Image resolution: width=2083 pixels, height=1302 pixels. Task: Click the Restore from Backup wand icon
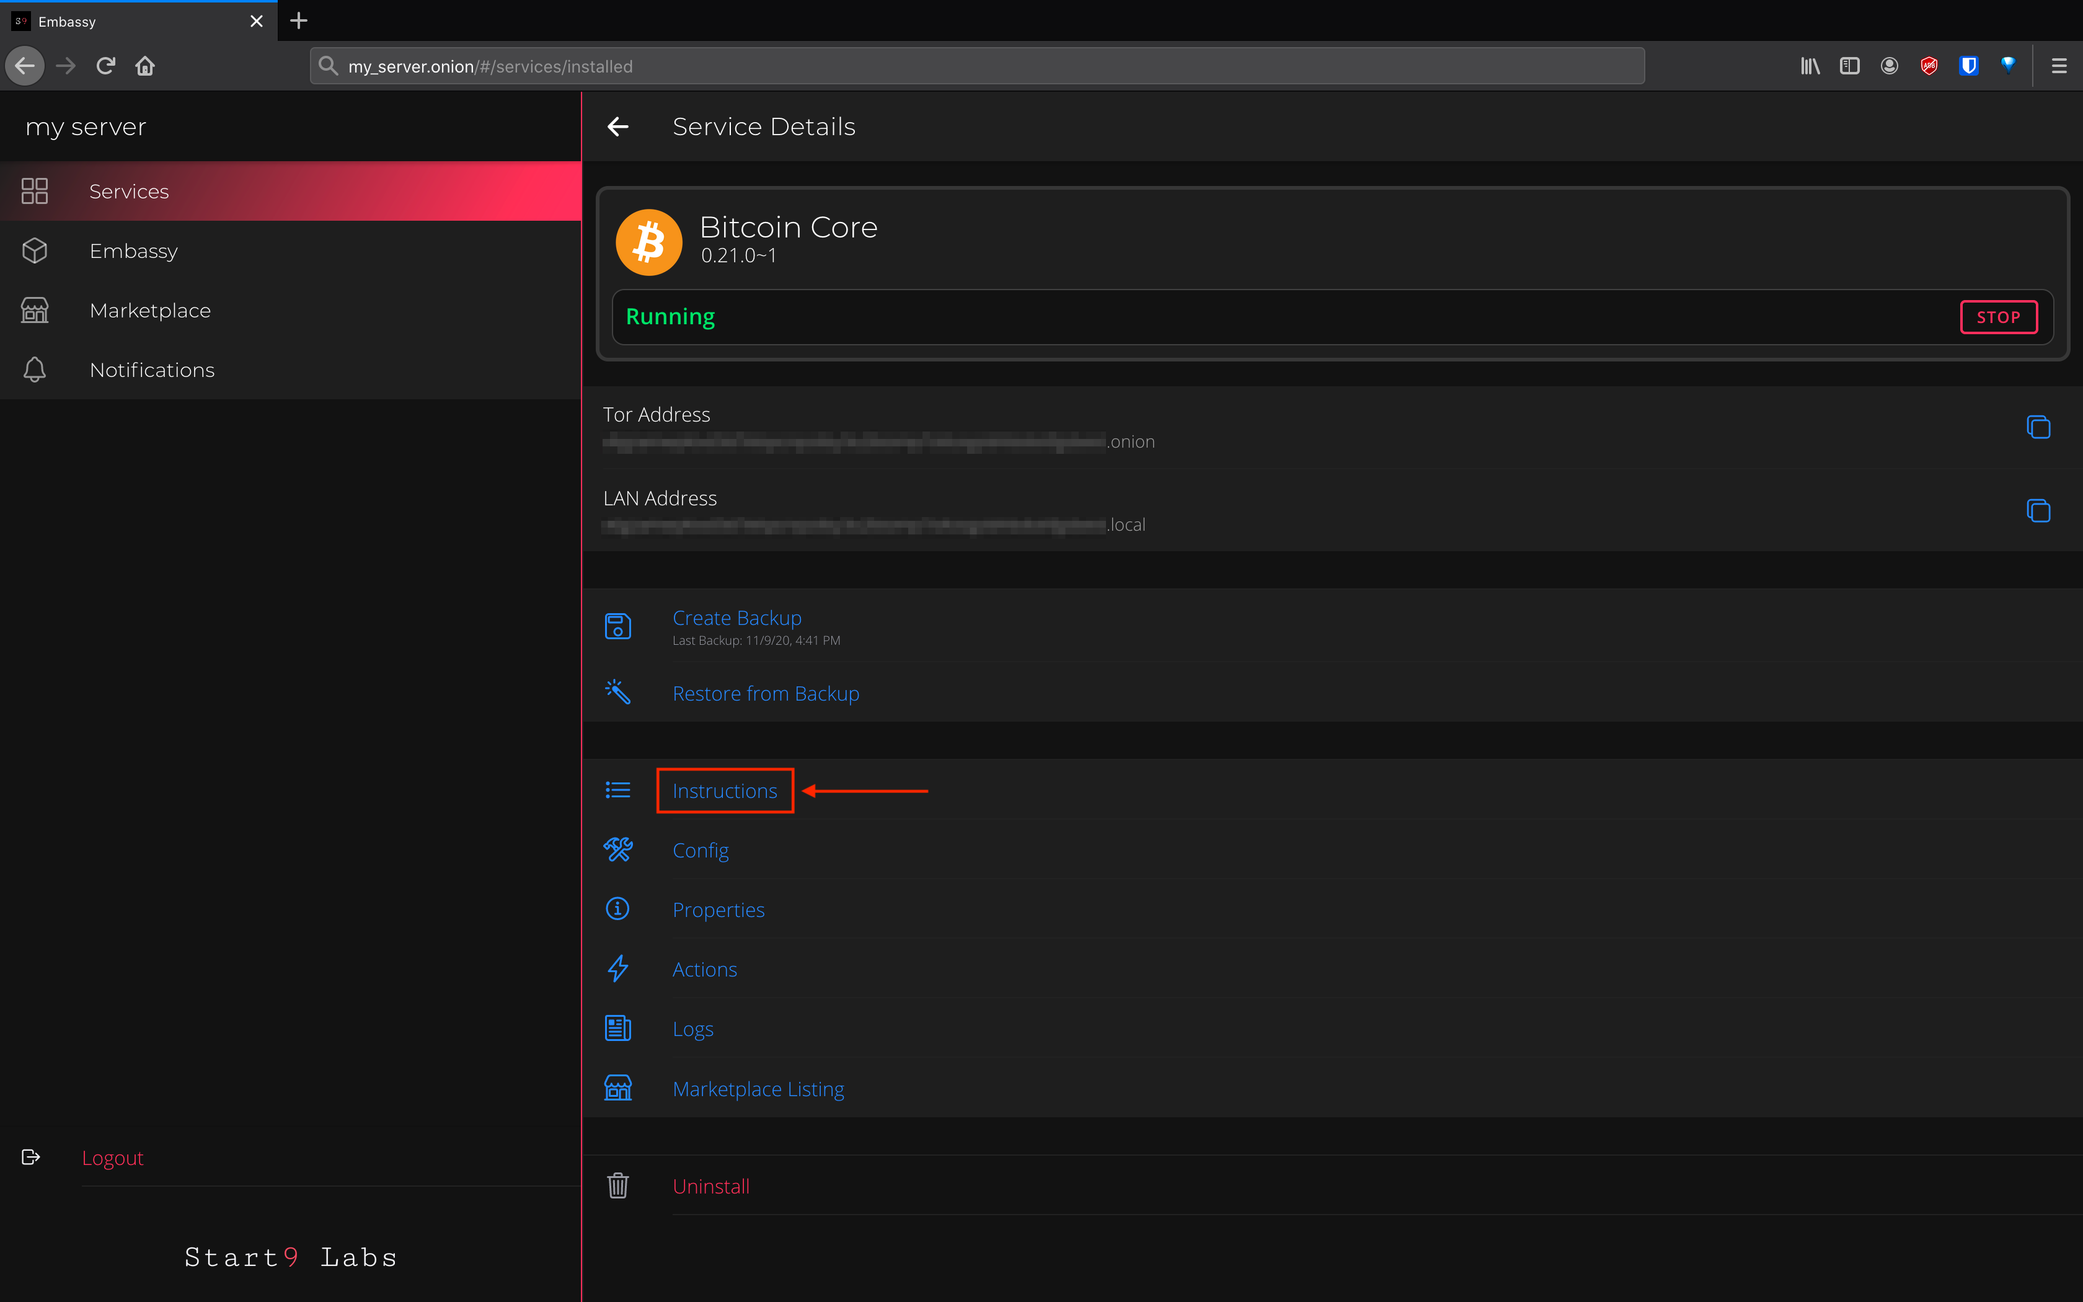617,693
